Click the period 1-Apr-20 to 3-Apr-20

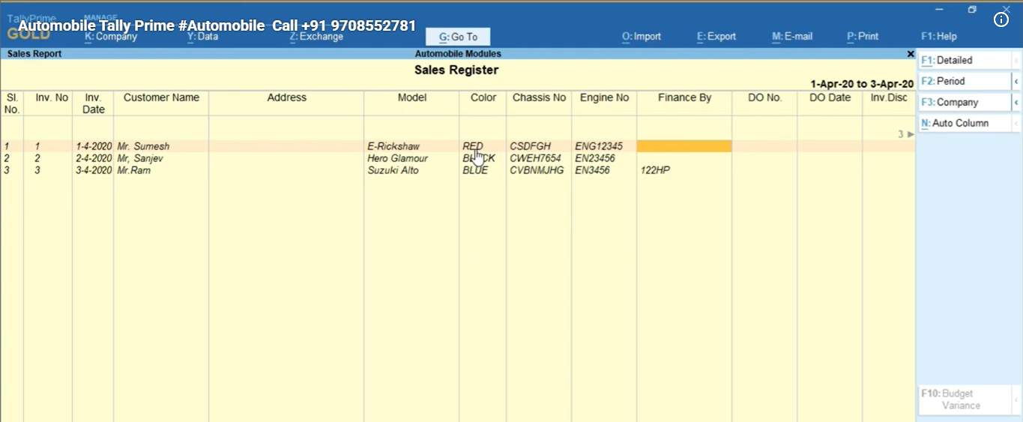(x=862, y=84)
